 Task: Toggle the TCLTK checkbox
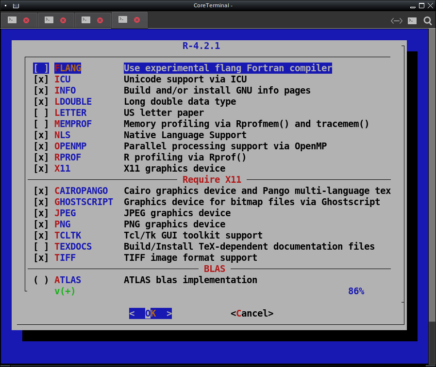pos(41,236)
